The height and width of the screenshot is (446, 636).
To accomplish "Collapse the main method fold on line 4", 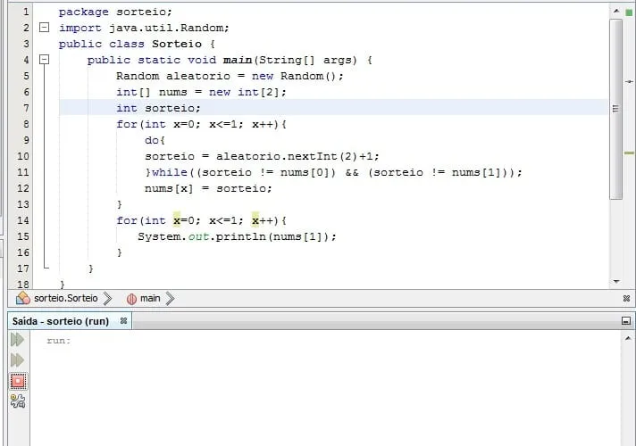I will tap(44, 60).
